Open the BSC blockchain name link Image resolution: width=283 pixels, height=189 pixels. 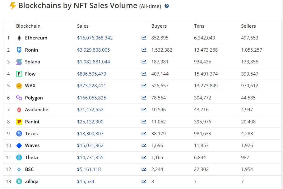(30, 169)
